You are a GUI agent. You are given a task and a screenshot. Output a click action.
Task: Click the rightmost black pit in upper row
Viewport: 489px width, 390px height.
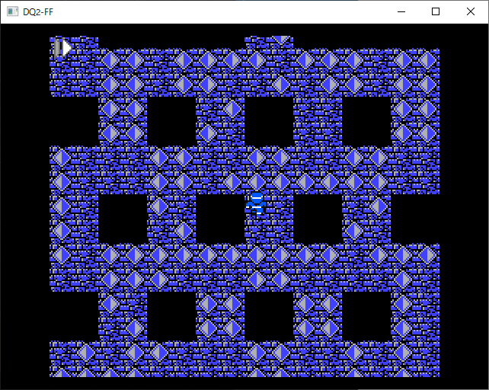point(366,122)
